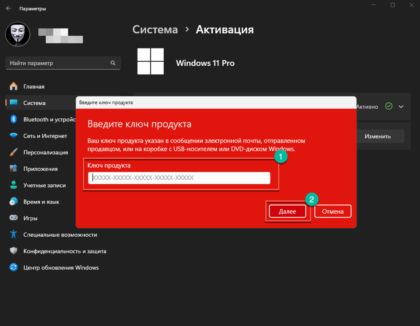Click the Wi-Fi network icon

tap(13, 136)
